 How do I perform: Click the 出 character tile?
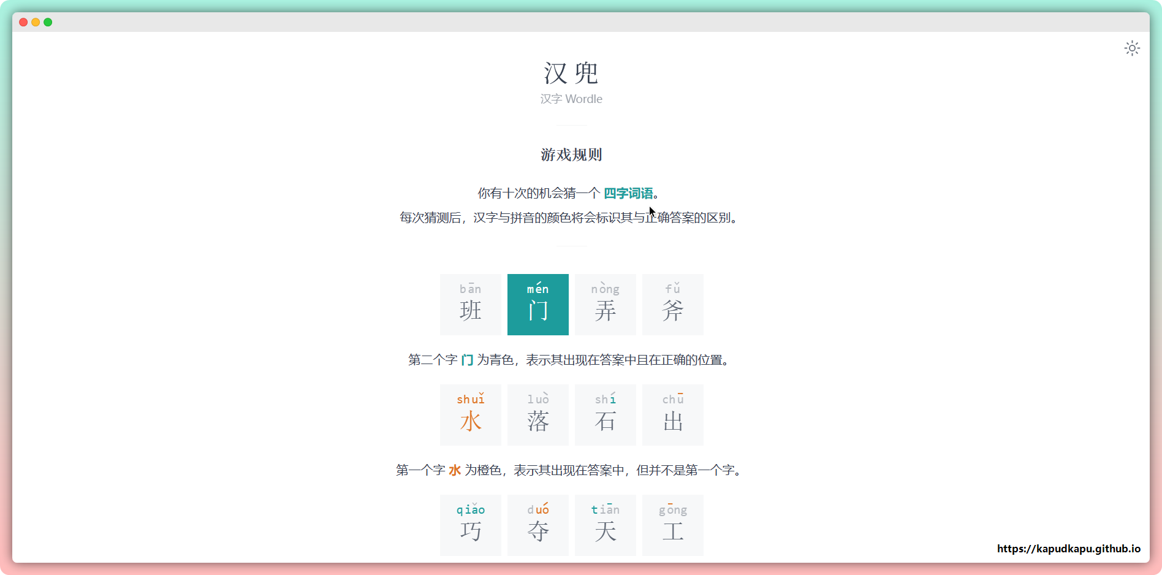coord(672,415)
